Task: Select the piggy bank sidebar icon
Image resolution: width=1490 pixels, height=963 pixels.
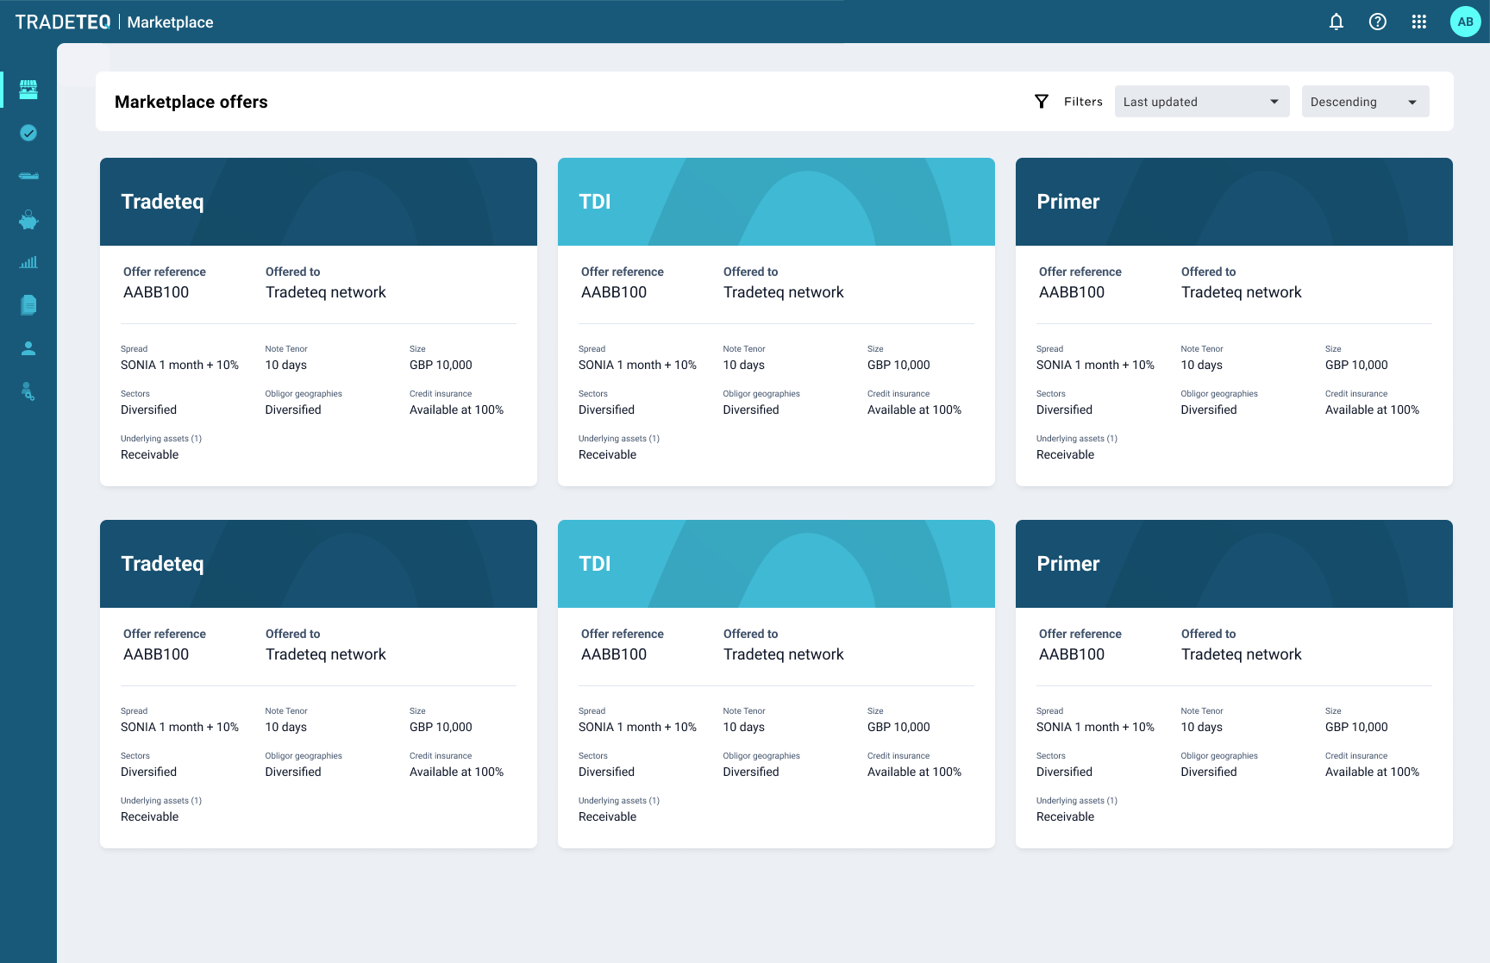Action: (x=28, y=220)
